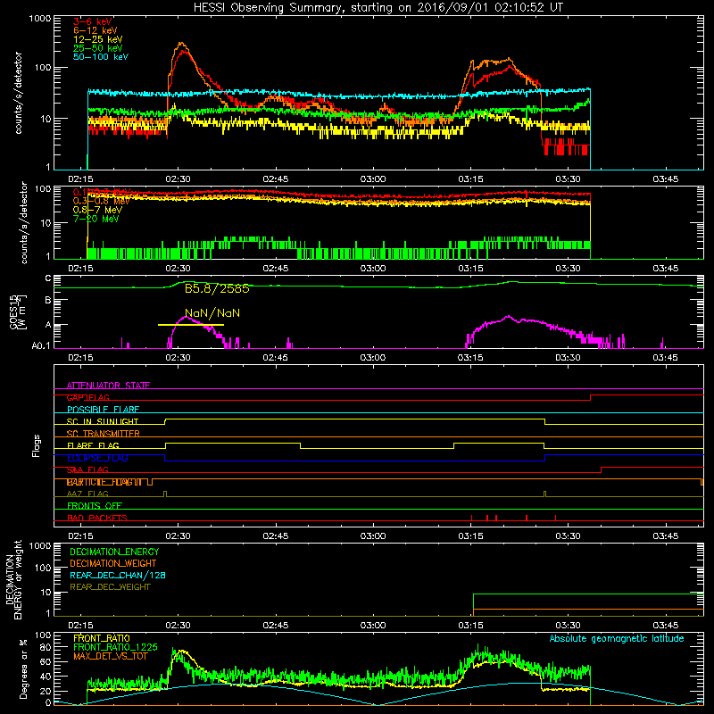Click top panel 'counts/s/detector' axis title
Image resolution: width=714 pixels, height=714 pixels.
[x=18, y=93]
